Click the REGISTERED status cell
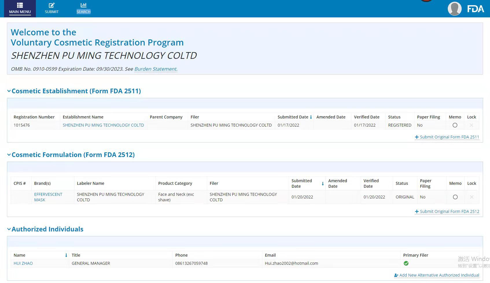Image resolution: width=490 pixels, height=283 pixels. click(x=400, y=125)
